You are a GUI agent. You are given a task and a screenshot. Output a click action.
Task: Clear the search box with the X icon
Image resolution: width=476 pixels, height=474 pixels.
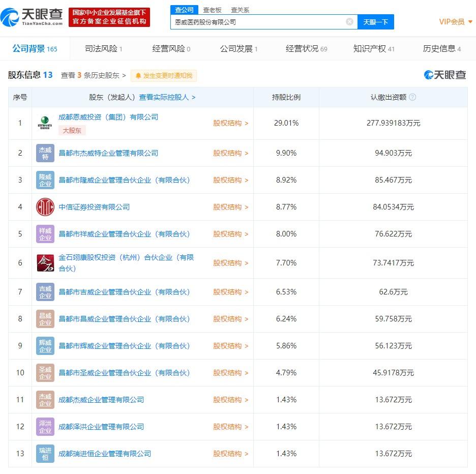tap(349, 21)
